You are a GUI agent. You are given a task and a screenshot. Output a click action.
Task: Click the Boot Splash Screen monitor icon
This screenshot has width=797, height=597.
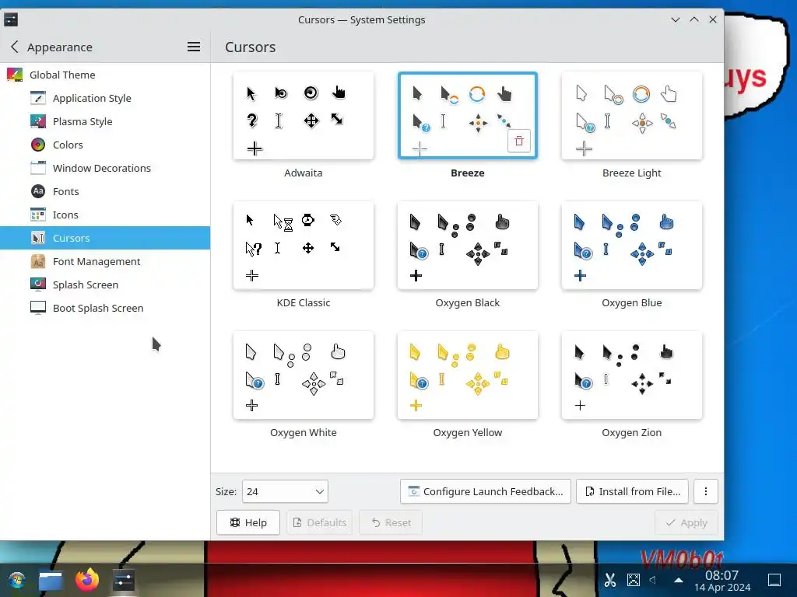38,308
